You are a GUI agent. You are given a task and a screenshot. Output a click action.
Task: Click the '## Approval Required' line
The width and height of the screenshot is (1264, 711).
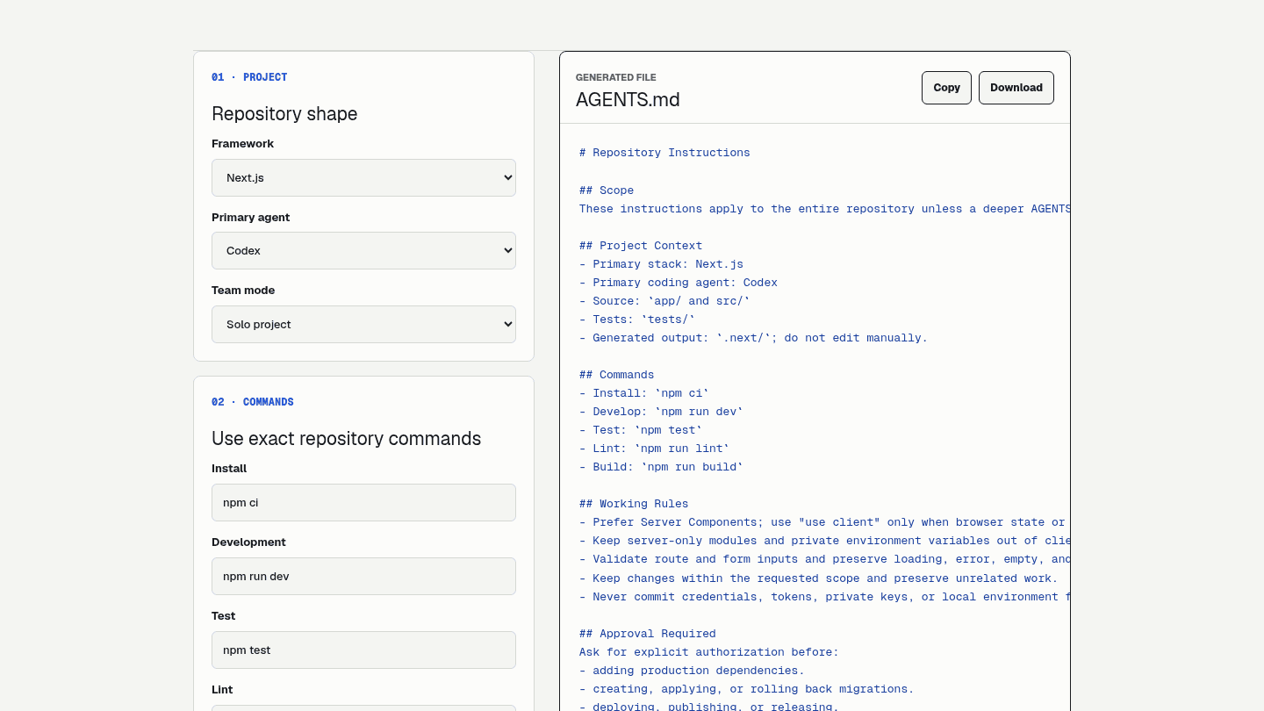point(648,634)
